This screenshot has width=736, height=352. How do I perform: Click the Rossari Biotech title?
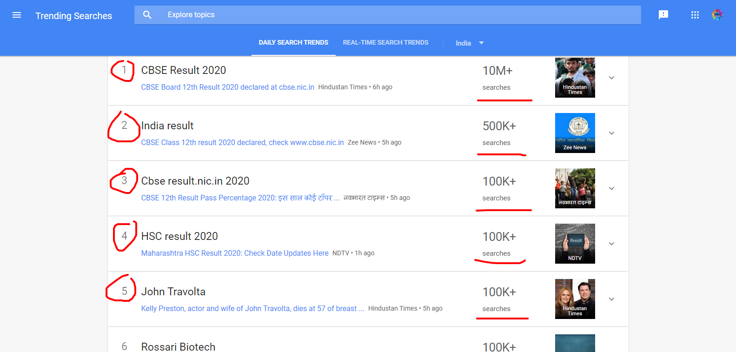(x=179, y=346)
